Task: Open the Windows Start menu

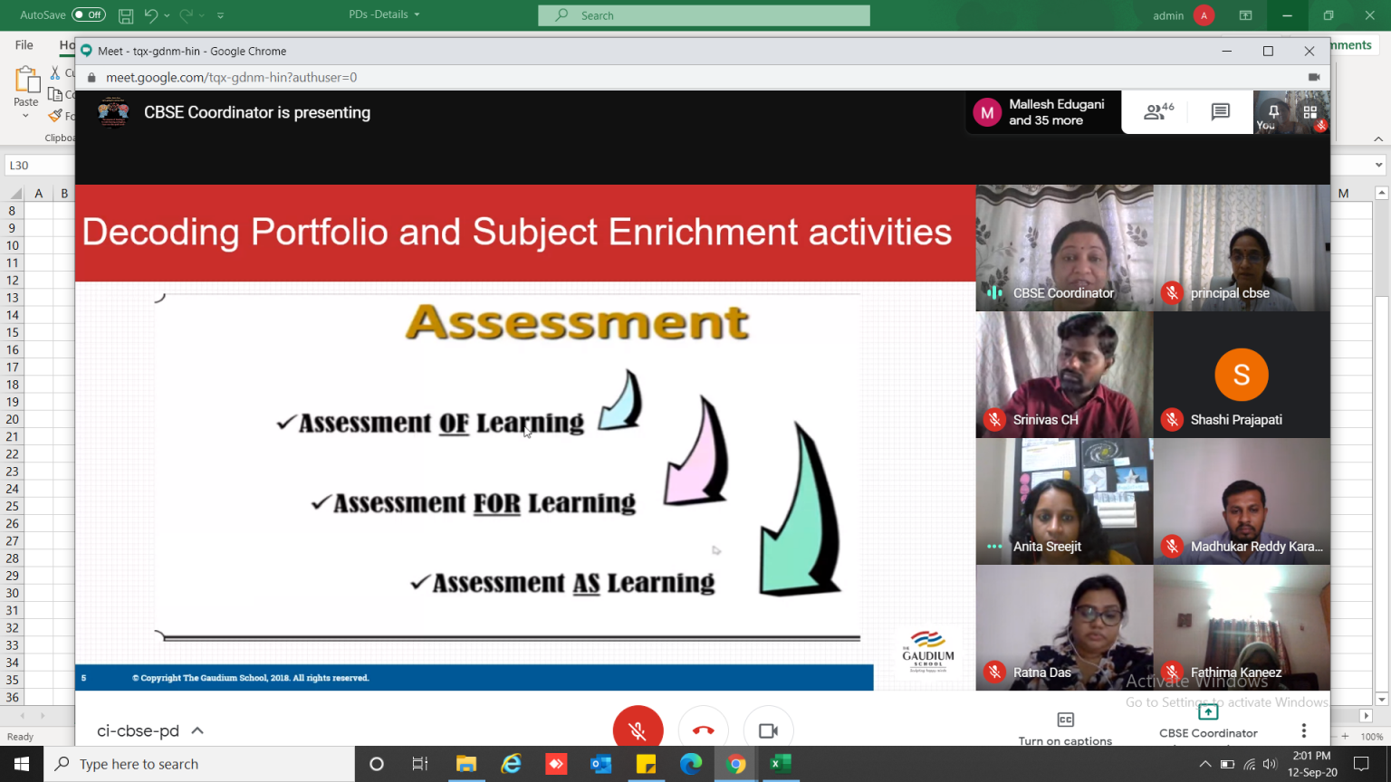Action: 22,764
